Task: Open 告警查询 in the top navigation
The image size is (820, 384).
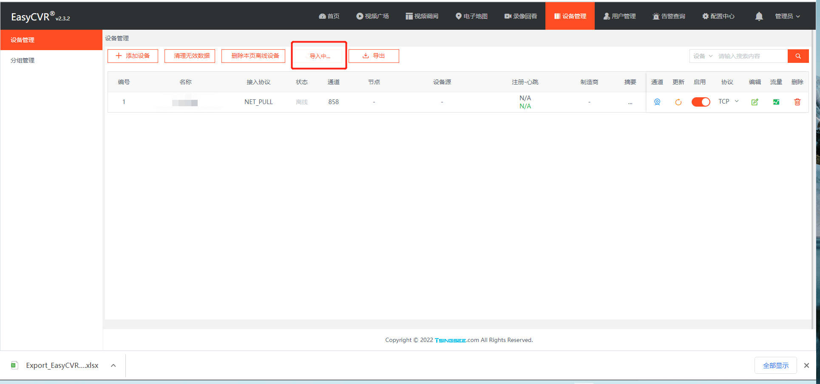Action: pyautogui.click(x=669, y=16)
